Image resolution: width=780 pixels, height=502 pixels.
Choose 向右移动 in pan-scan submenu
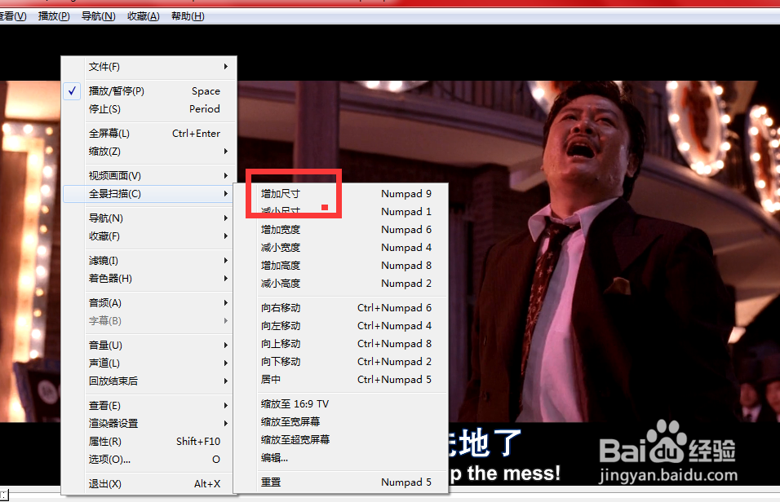click(341, 308)
